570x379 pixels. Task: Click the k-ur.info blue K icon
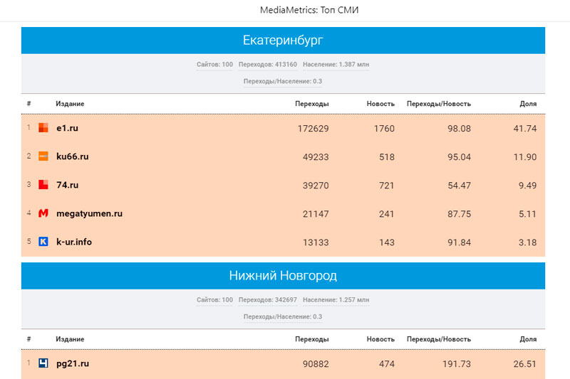point(43,242)
